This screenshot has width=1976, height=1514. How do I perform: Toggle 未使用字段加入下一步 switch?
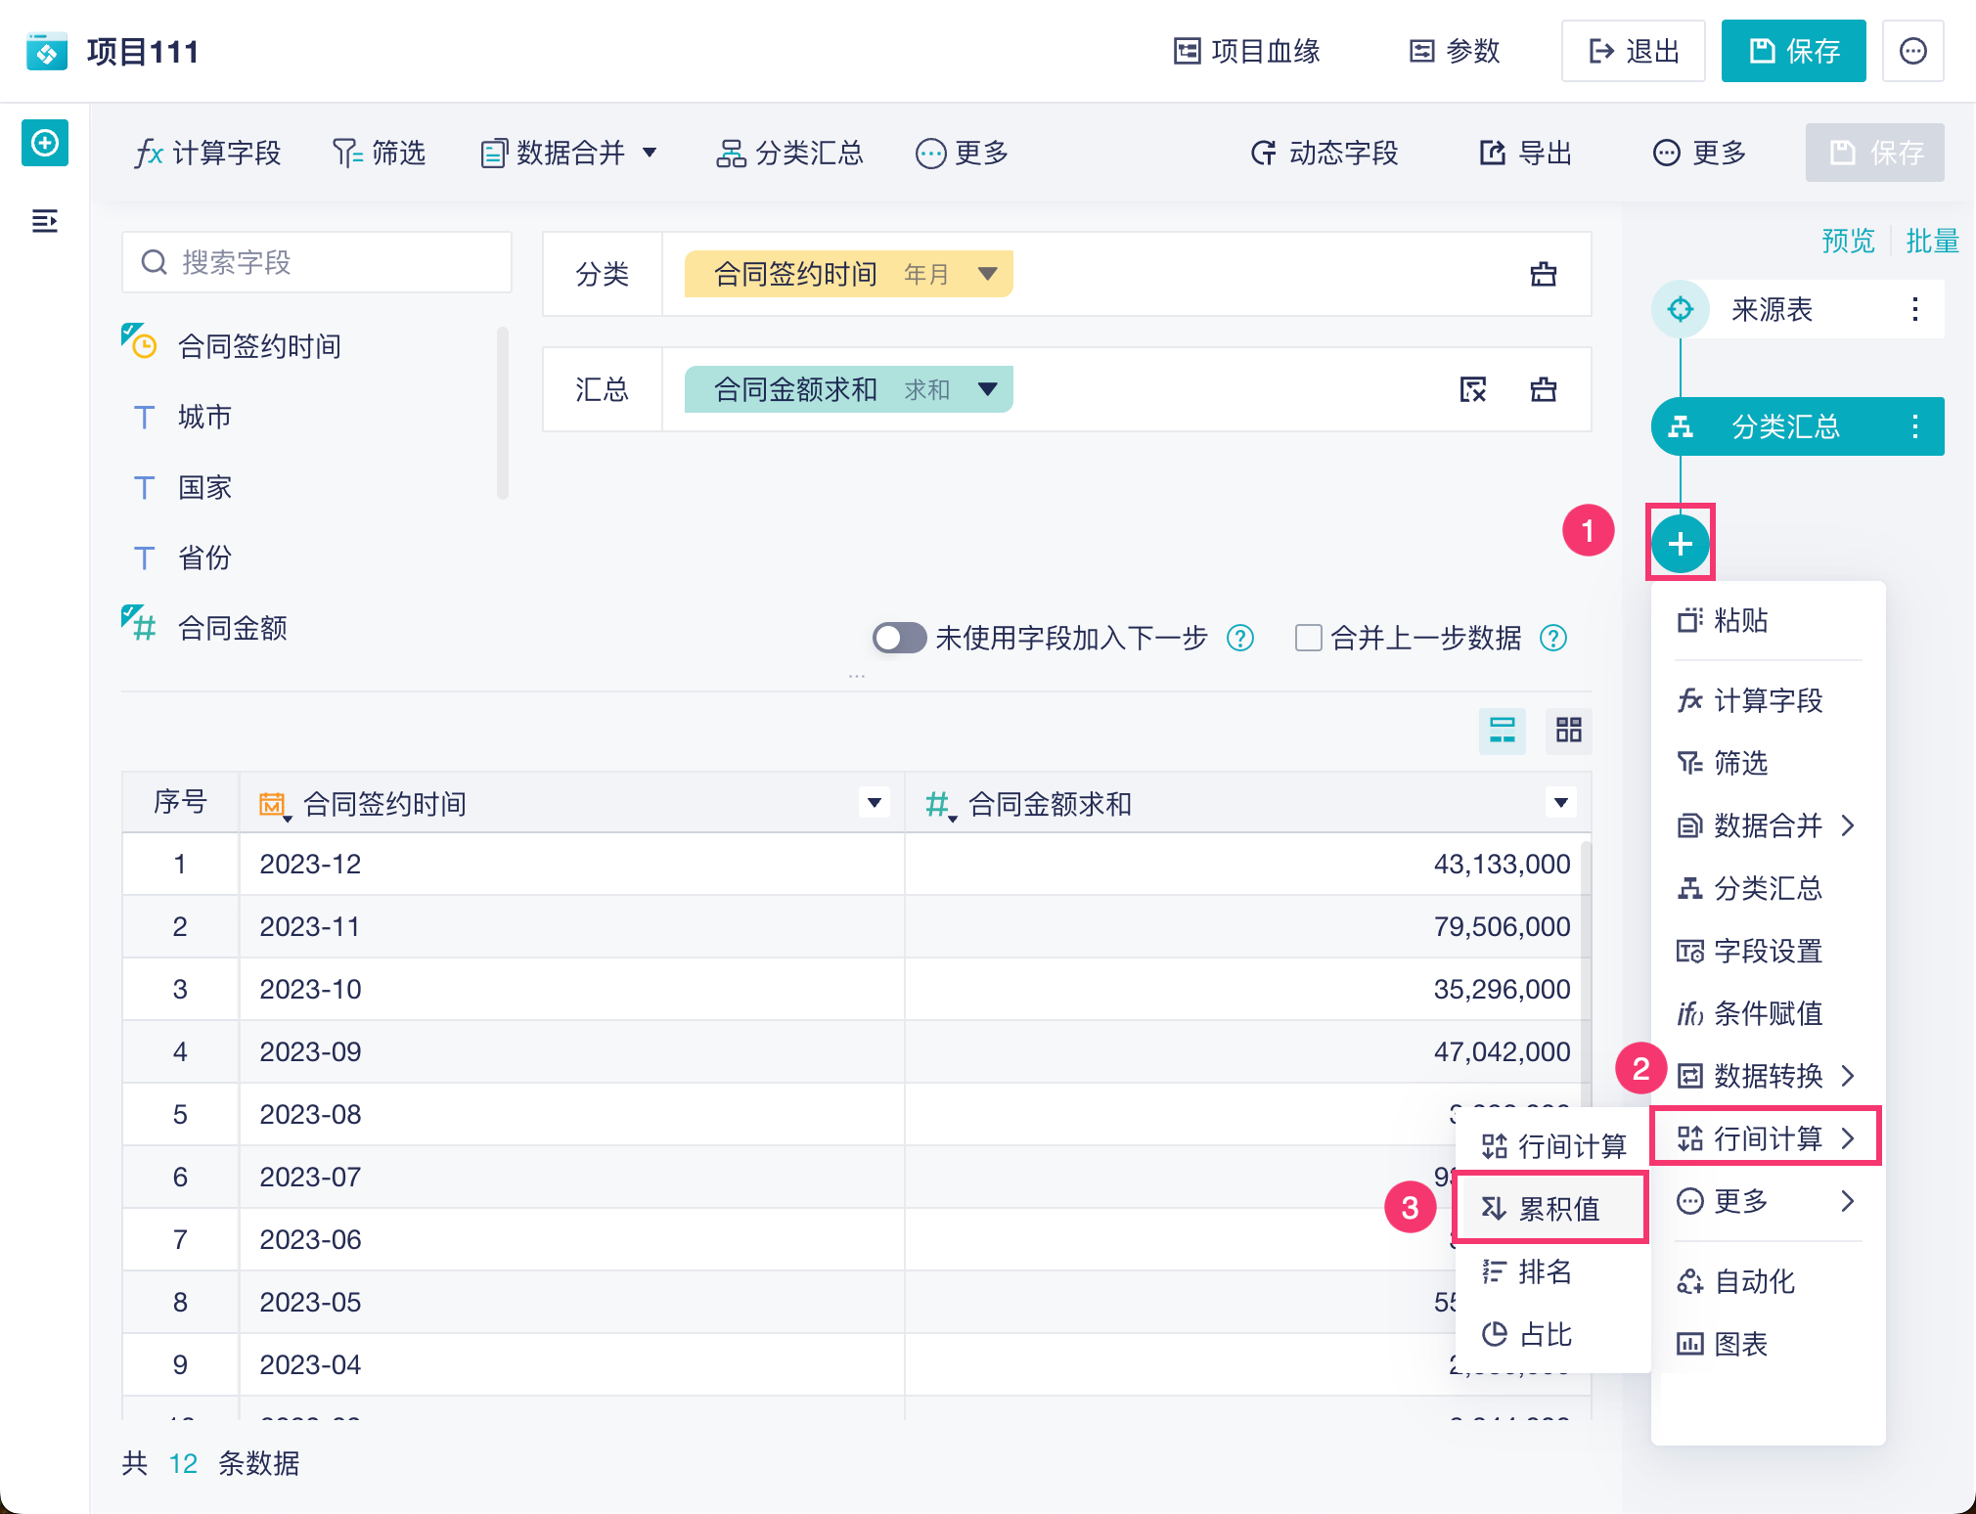point(899,638)
